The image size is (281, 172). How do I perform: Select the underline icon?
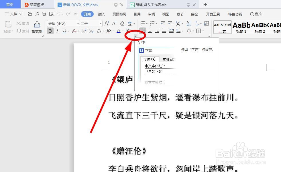point(64,31)
